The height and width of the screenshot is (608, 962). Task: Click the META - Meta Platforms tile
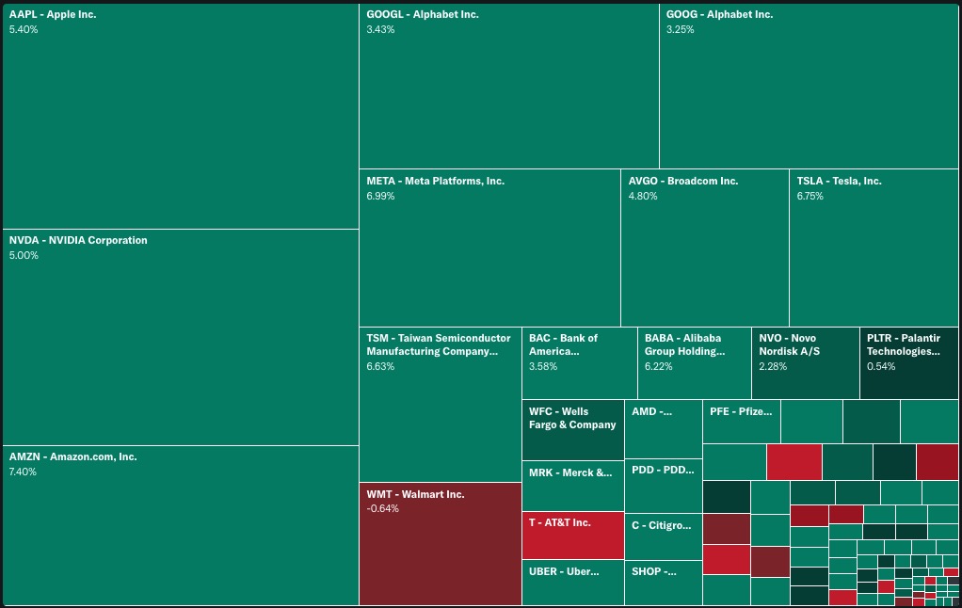[489, 248]
